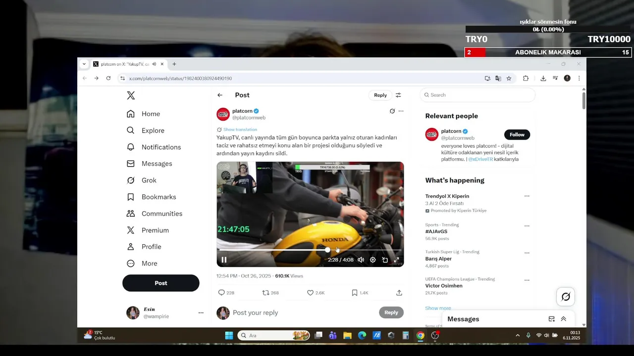
Task: Expand the Messages drawer
Action: coord(563,319)
